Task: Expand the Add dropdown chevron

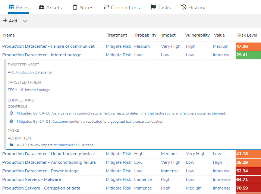Action: click(x=25, y=21)
